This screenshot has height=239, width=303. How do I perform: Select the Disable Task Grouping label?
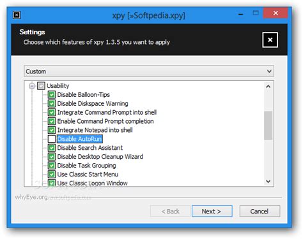[86, 166]
